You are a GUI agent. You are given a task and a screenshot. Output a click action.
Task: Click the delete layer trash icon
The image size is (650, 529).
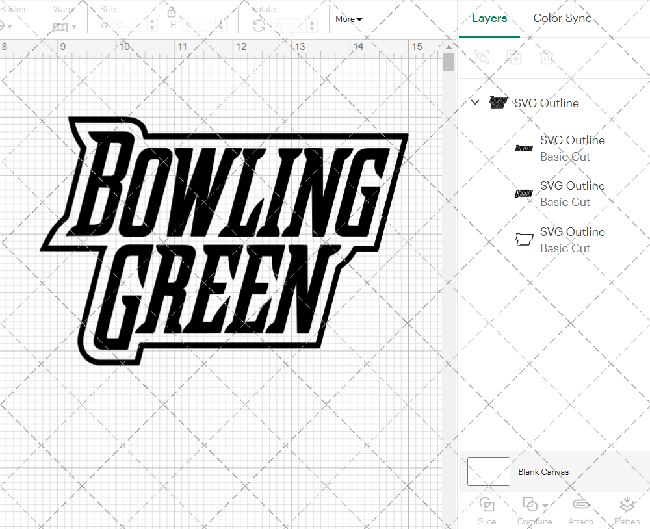click(x=547, y=57)
